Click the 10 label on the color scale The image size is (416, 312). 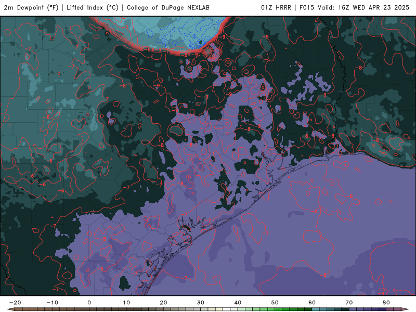[126, 303]
